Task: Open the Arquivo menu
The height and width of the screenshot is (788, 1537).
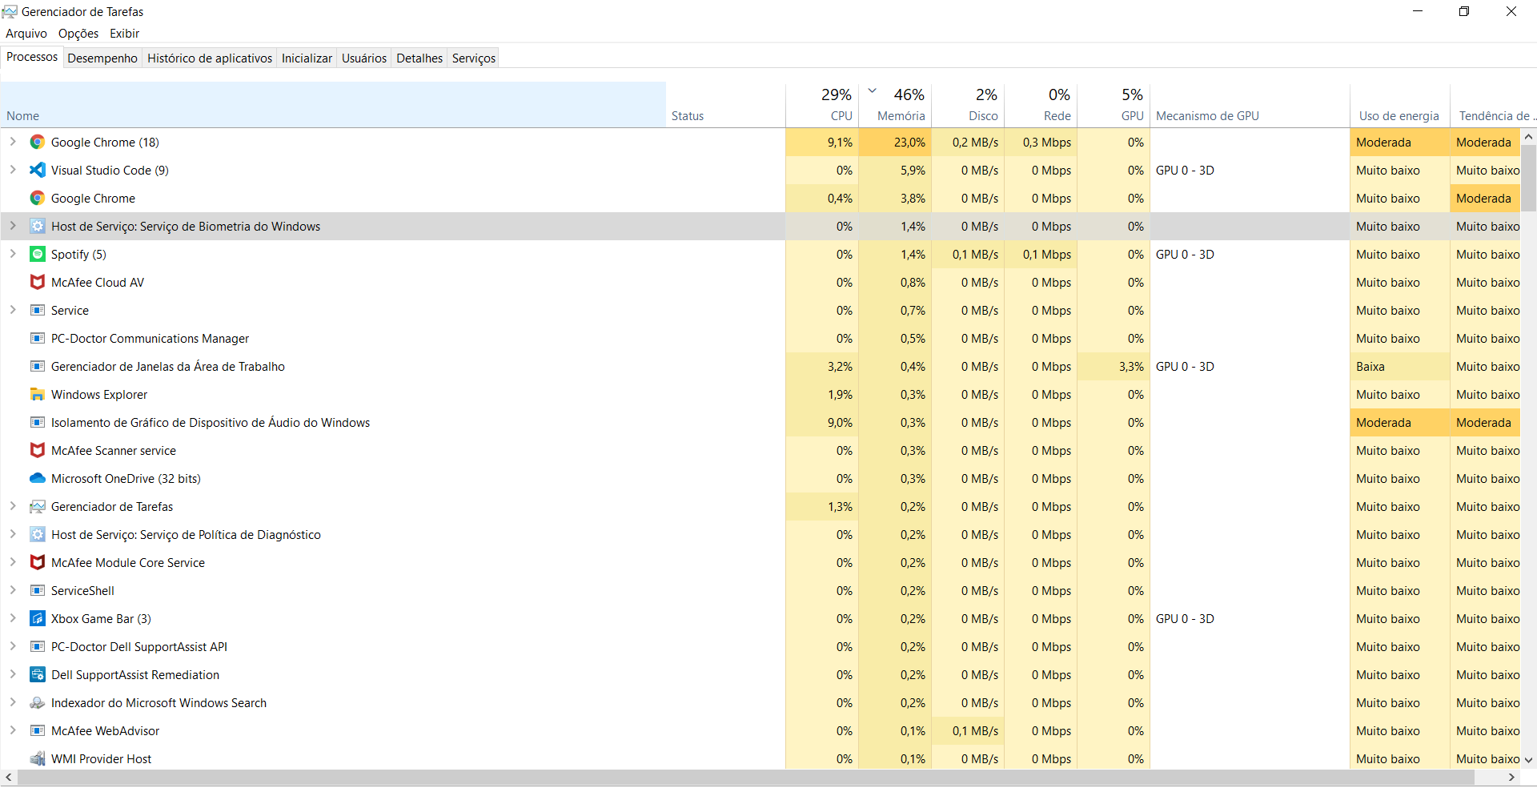Action: pyautogui.click(x=26, y=33)
